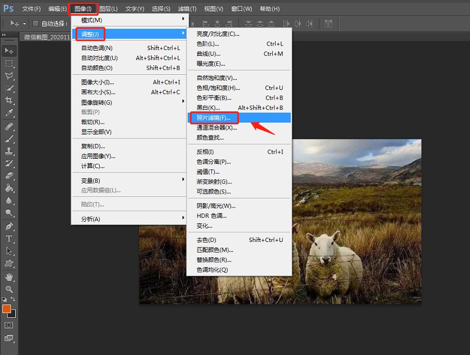
Task: Open the 滤镜 (Filter) menu
Action: pos(186,8)
